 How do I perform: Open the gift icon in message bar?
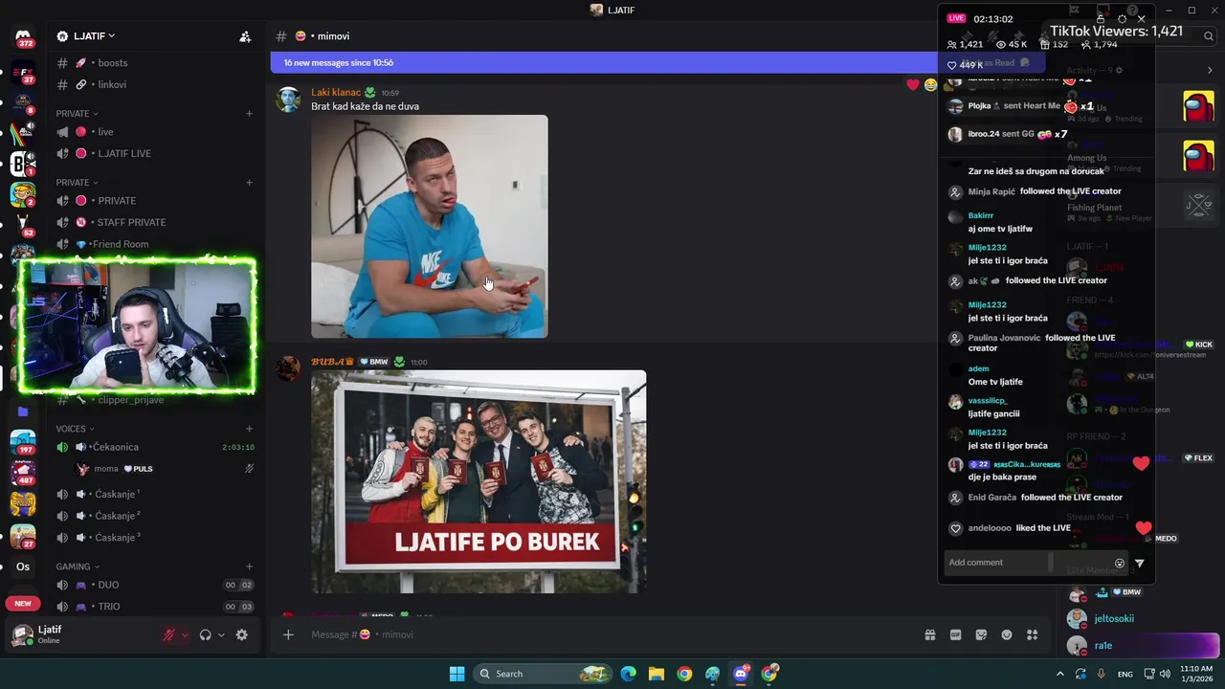click(x=929, y=634)
